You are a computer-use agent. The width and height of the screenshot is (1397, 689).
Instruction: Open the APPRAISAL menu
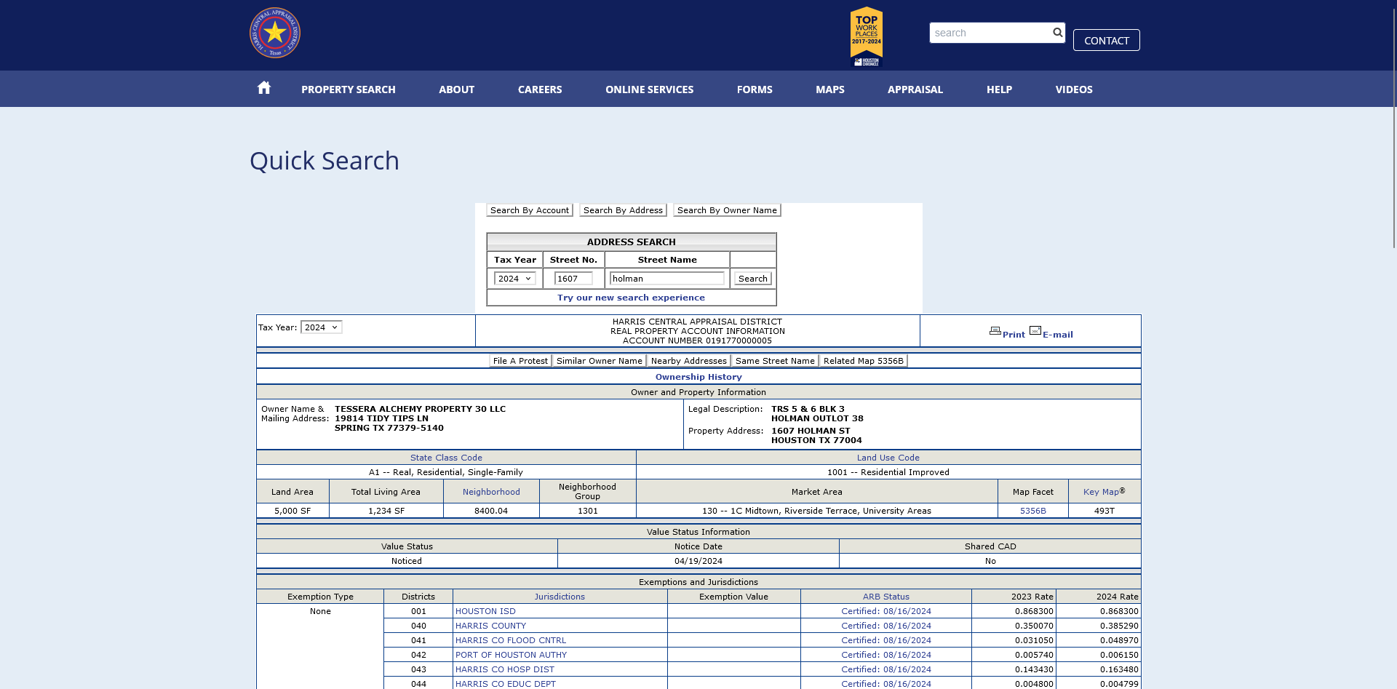(x=915, y=89)
